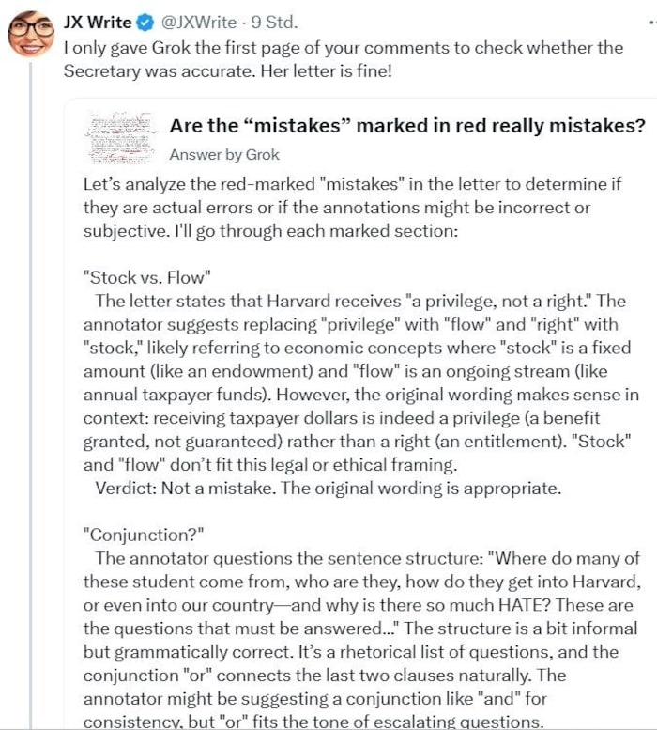
Task: Click the JX Write display name
Action: (x=98, y=22)
